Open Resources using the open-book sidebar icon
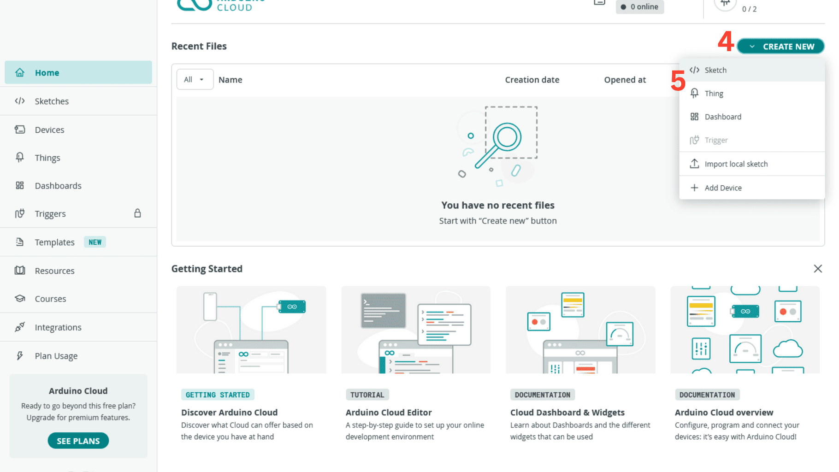The image size is (839, 472). pos(20,270)
